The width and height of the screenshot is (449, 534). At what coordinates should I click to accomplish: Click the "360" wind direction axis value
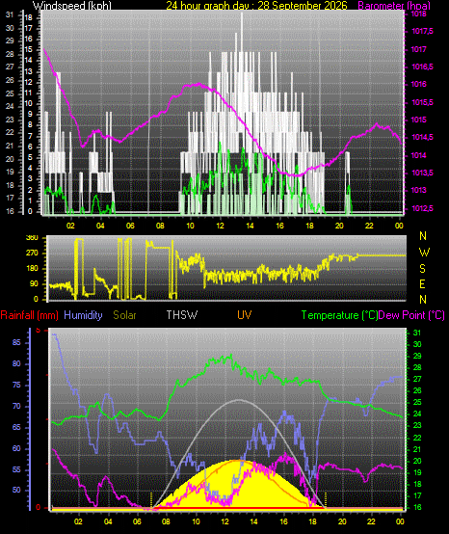(32, 238)
